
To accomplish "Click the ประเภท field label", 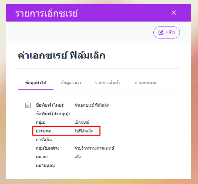I will tap(44, 131).
